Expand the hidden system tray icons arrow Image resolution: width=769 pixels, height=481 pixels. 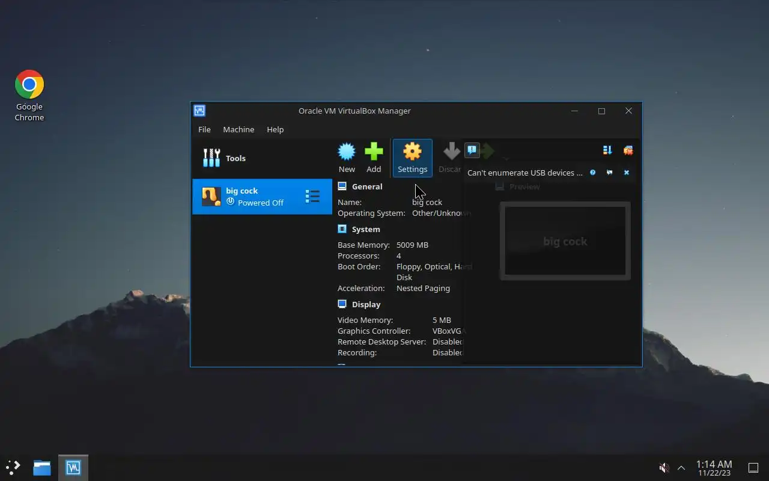click(x=681, y=468)
